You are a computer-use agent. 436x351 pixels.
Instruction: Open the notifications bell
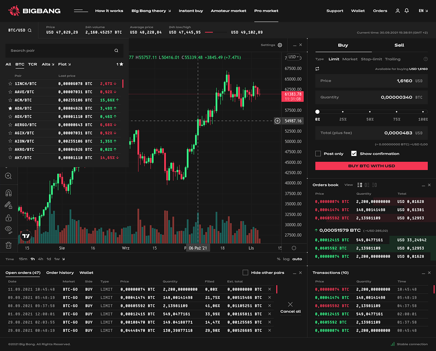click(x=407, y=11)
